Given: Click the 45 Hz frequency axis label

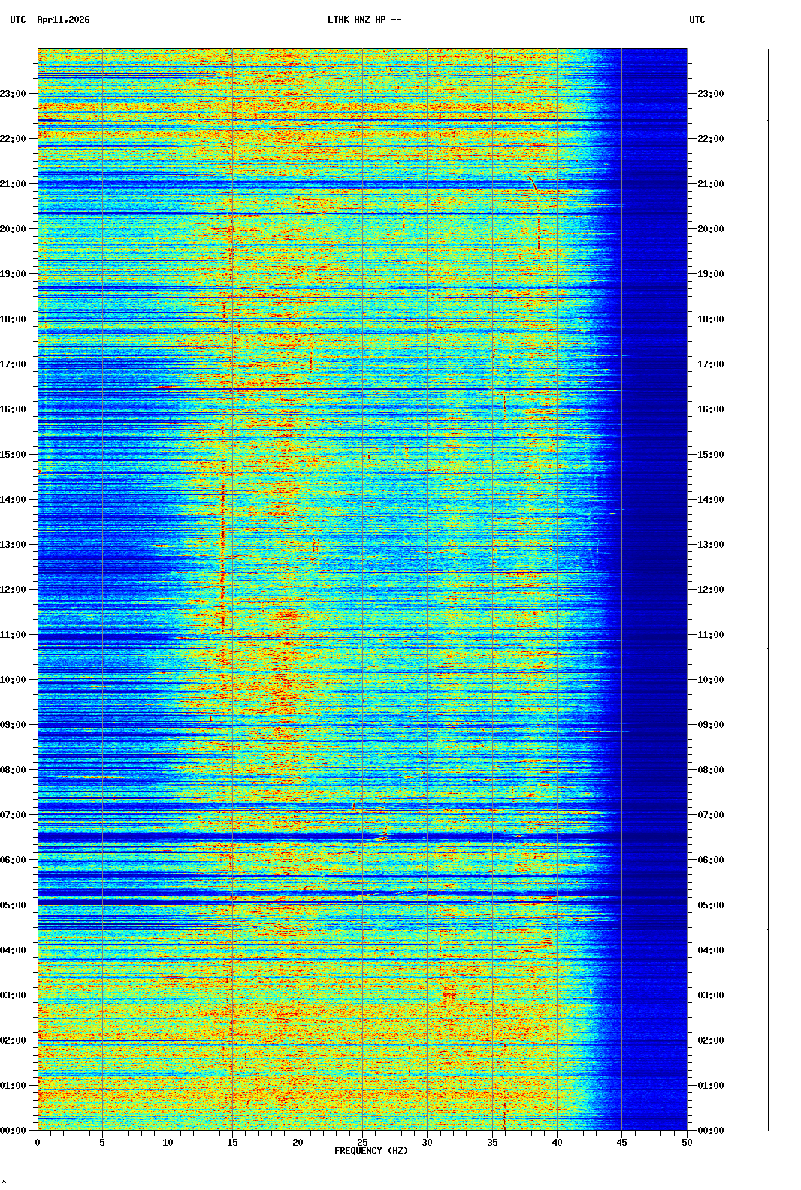Looking at the screenshot, I should pos(621,1143).
